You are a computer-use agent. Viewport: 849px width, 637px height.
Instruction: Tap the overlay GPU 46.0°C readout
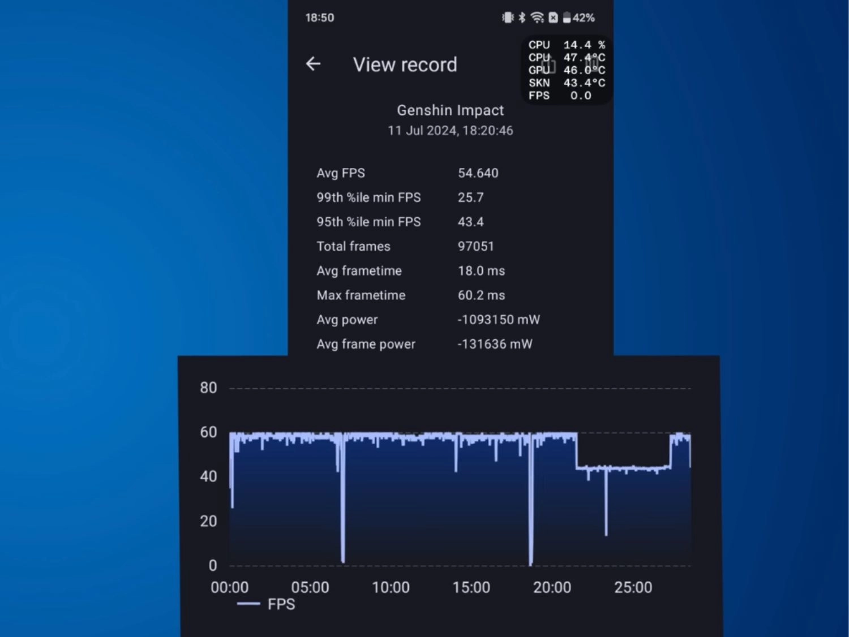point(567,70)
